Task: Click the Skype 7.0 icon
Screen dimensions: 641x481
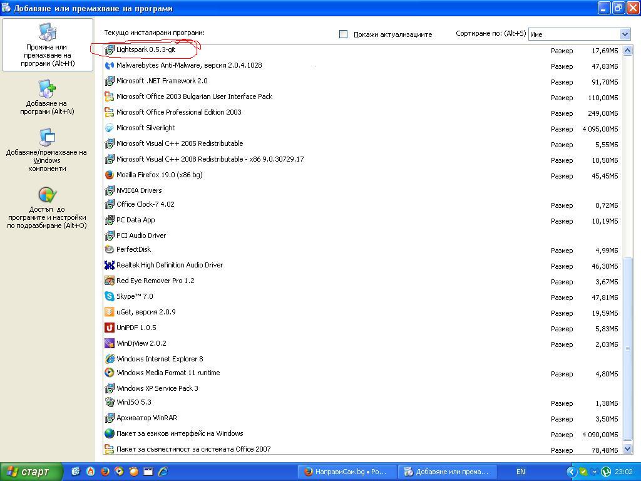Action: 109,296
